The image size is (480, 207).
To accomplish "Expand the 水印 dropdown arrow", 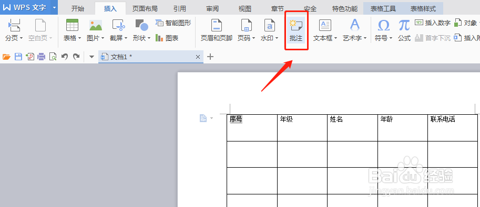I will click(277, 38).
